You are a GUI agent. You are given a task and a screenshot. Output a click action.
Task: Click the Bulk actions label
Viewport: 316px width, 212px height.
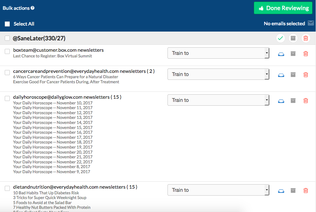point(16,8)
